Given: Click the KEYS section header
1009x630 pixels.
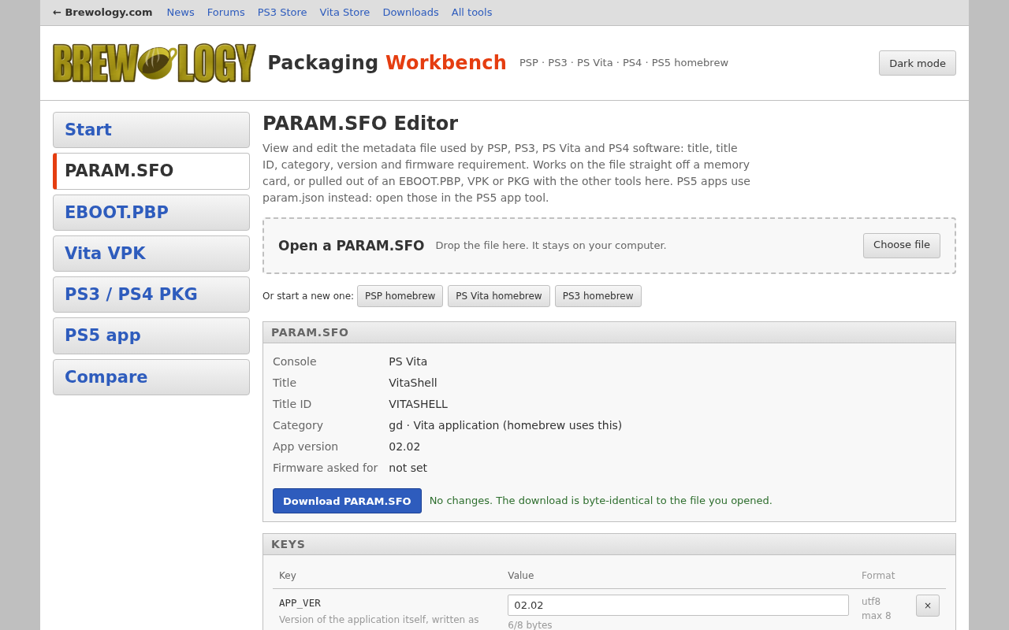Looking at the screenshot, I should click(x=609, y=544).
